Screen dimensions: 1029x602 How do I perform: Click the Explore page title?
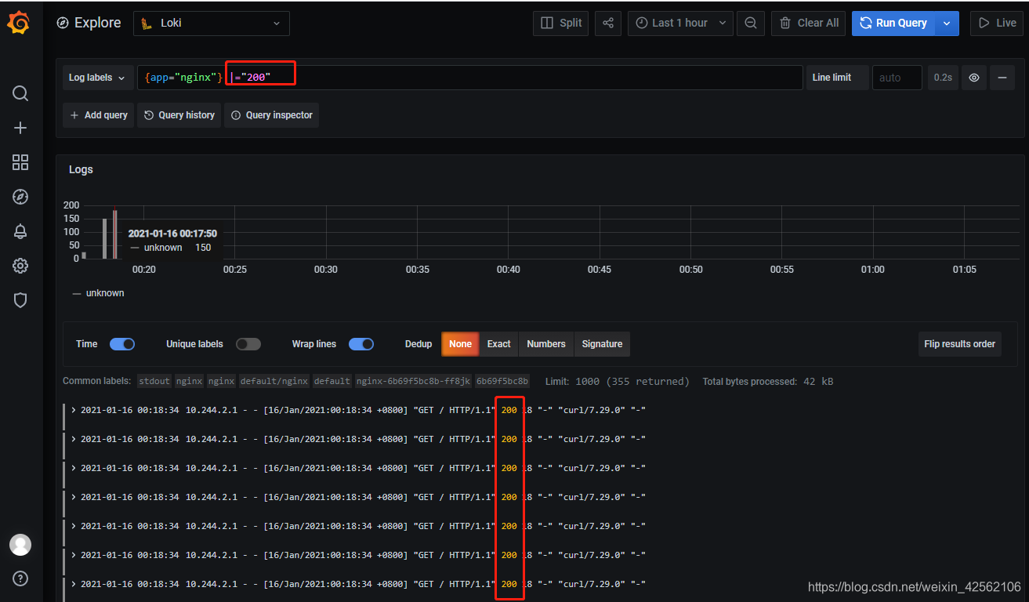(97, 23)
